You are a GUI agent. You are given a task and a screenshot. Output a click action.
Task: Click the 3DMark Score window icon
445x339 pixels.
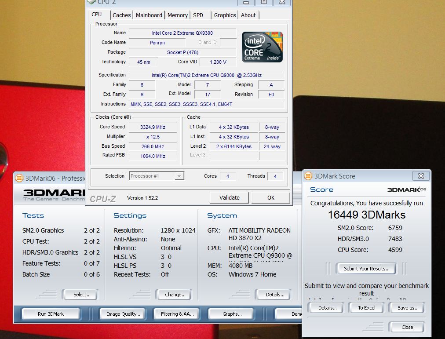click(308, 176)
